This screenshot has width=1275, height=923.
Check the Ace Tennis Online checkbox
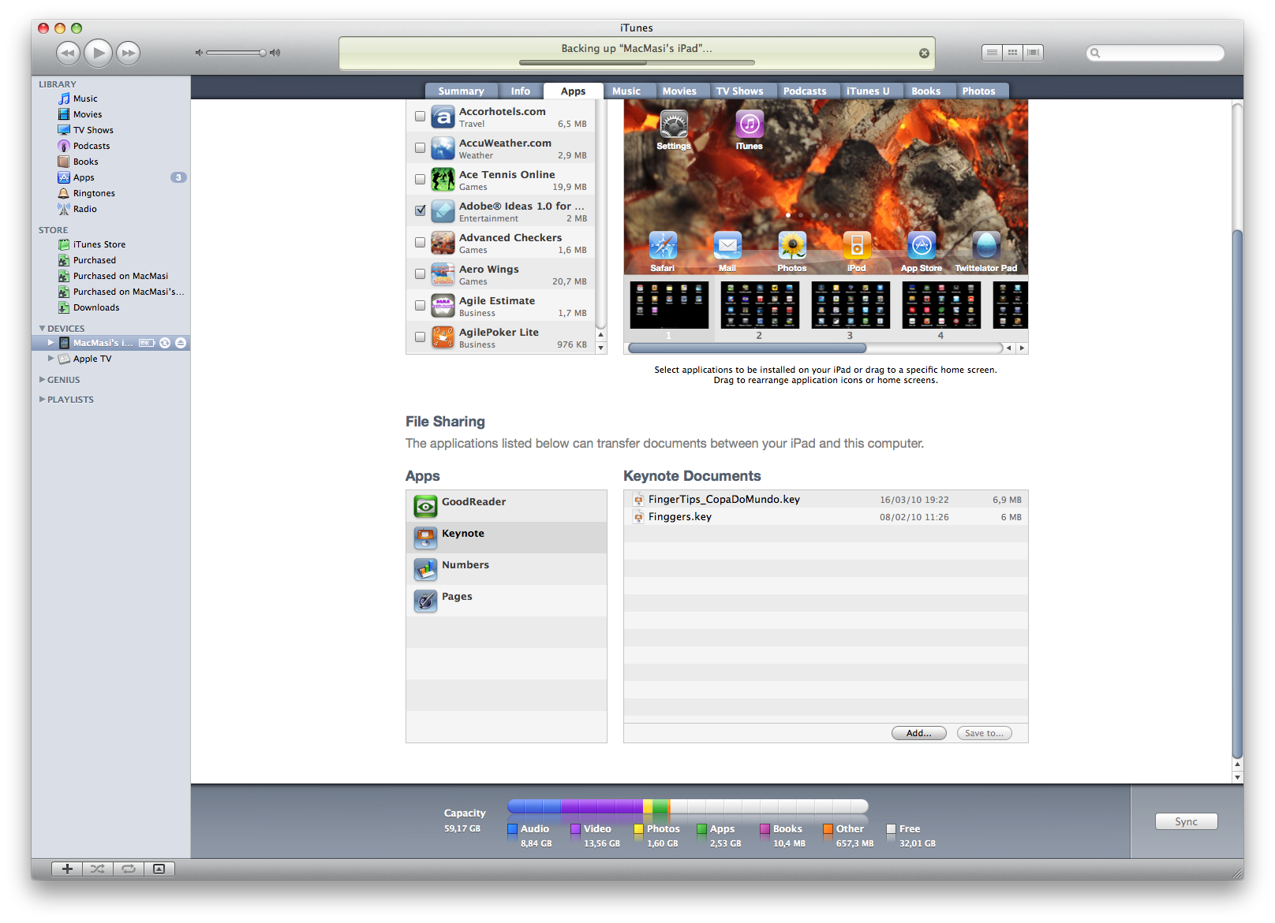tap(420, 180)
